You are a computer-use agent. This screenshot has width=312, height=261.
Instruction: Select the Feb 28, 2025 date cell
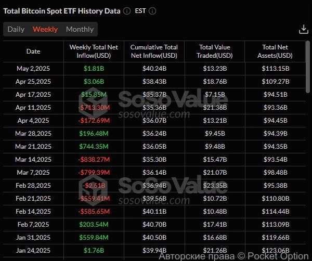(33, 185)
